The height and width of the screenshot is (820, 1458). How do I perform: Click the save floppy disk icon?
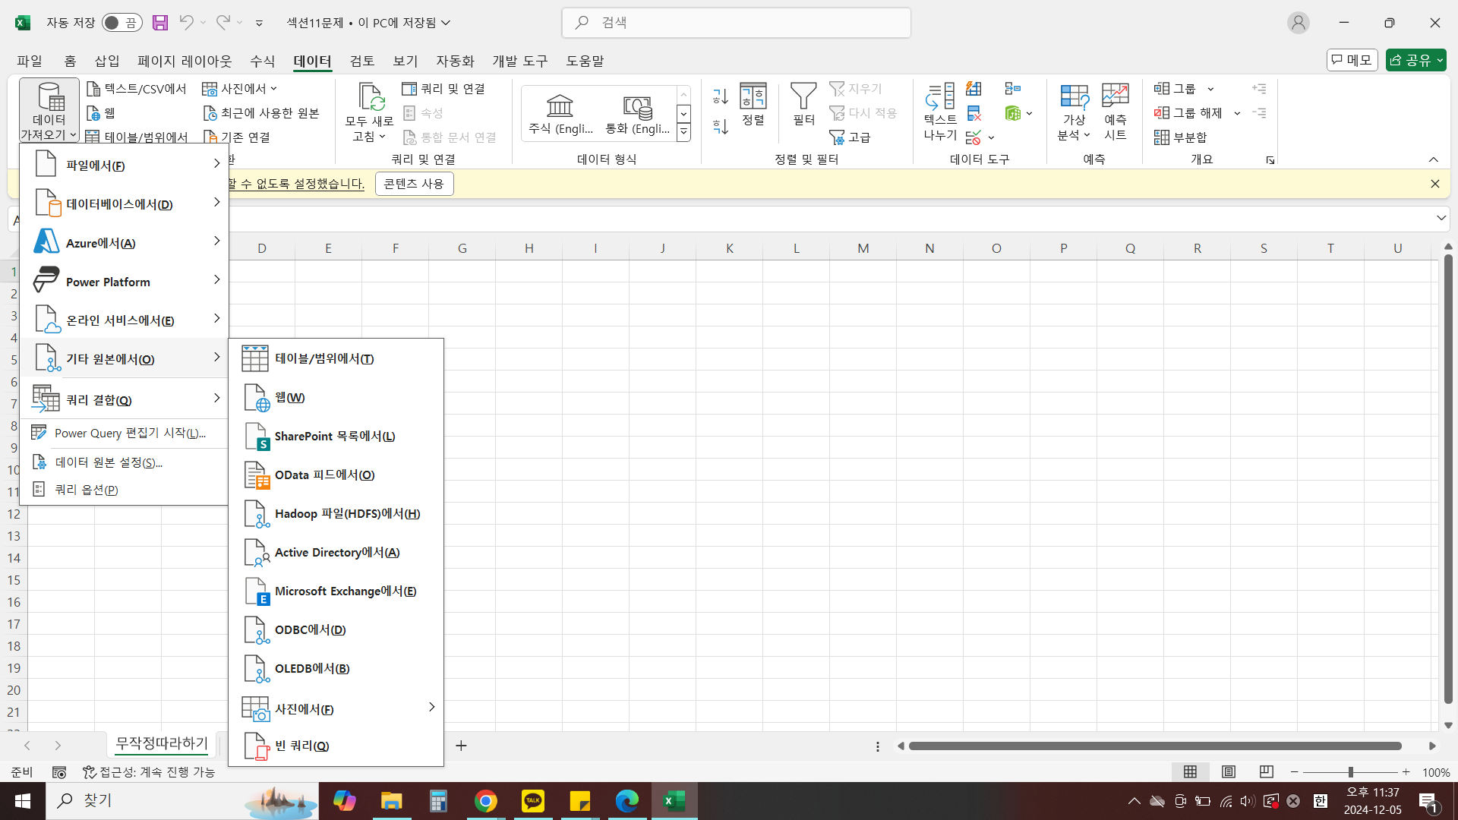point(160,23)
